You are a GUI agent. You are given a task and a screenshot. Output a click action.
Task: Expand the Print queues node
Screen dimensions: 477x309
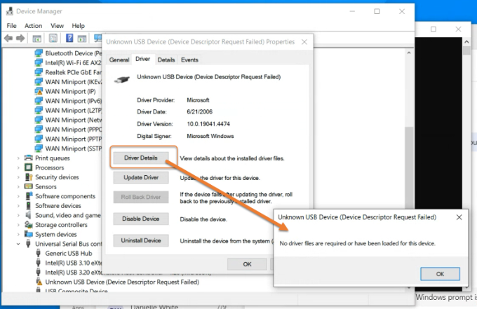point(19,158)
